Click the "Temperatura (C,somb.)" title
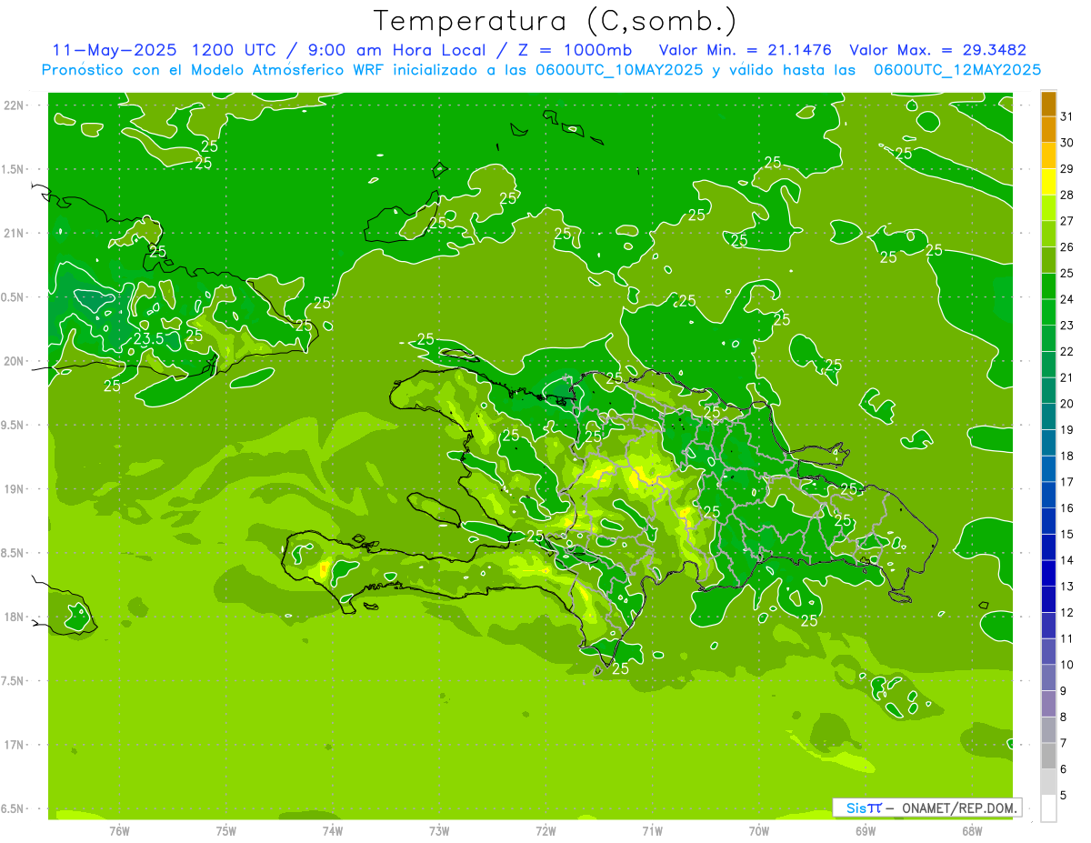This screenshot has height=843, width=1091. click(556, 20)
